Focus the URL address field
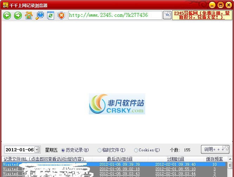This screenshot has width=234, height=177. point(115,15)
